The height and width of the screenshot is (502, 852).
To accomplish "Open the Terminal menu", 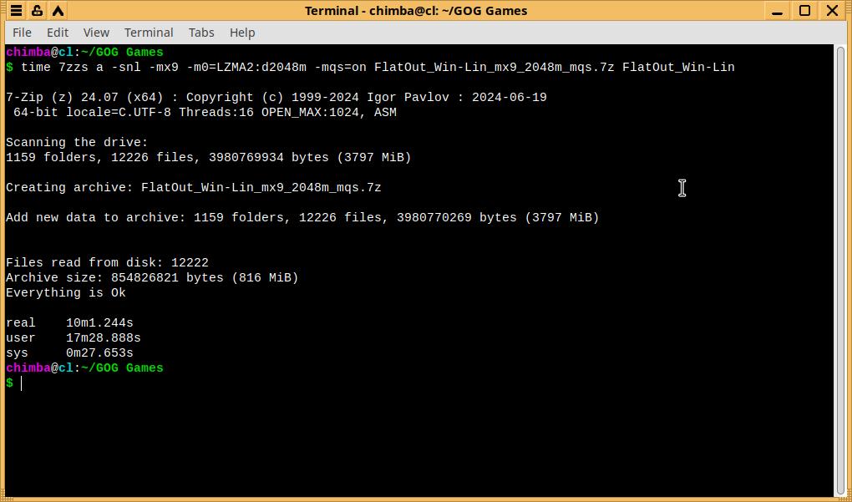I will [x=149, y=33].
